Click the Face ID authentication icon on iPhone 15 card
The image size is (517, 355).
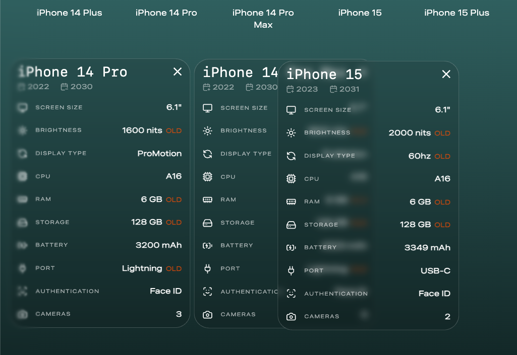pyautogui.click(x=291, y=294)
